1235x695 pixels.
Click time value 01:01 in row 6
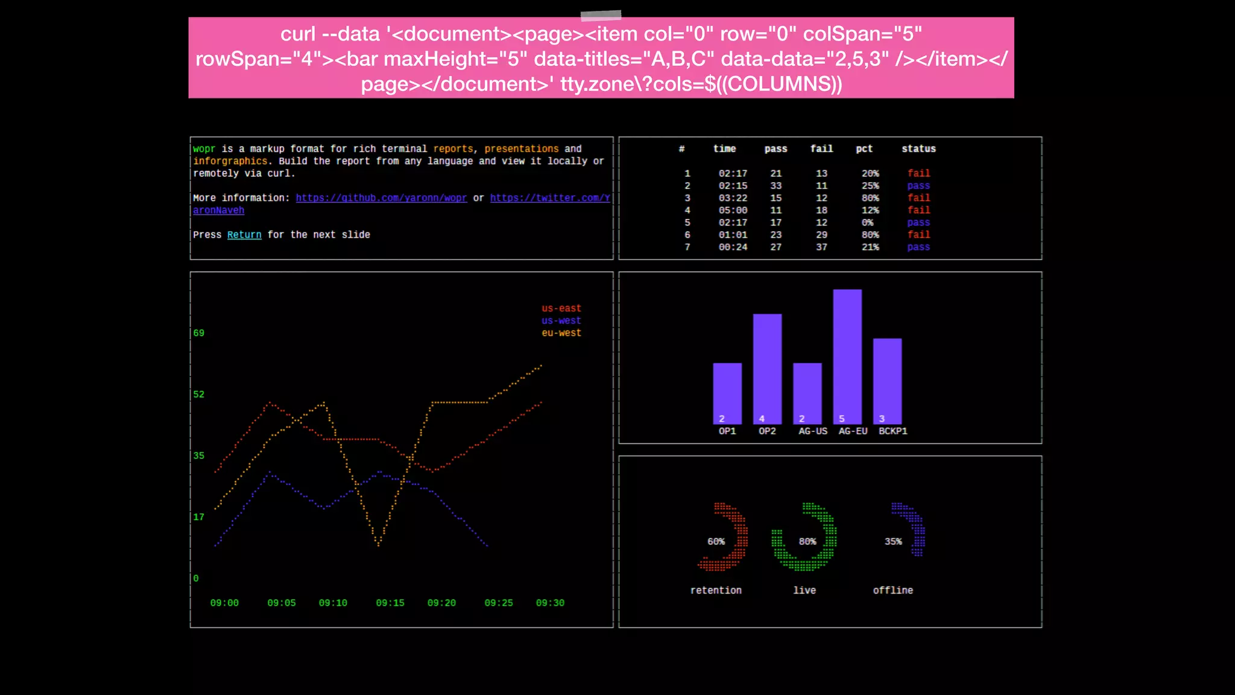pyautogui.click(x=733, y=235)
